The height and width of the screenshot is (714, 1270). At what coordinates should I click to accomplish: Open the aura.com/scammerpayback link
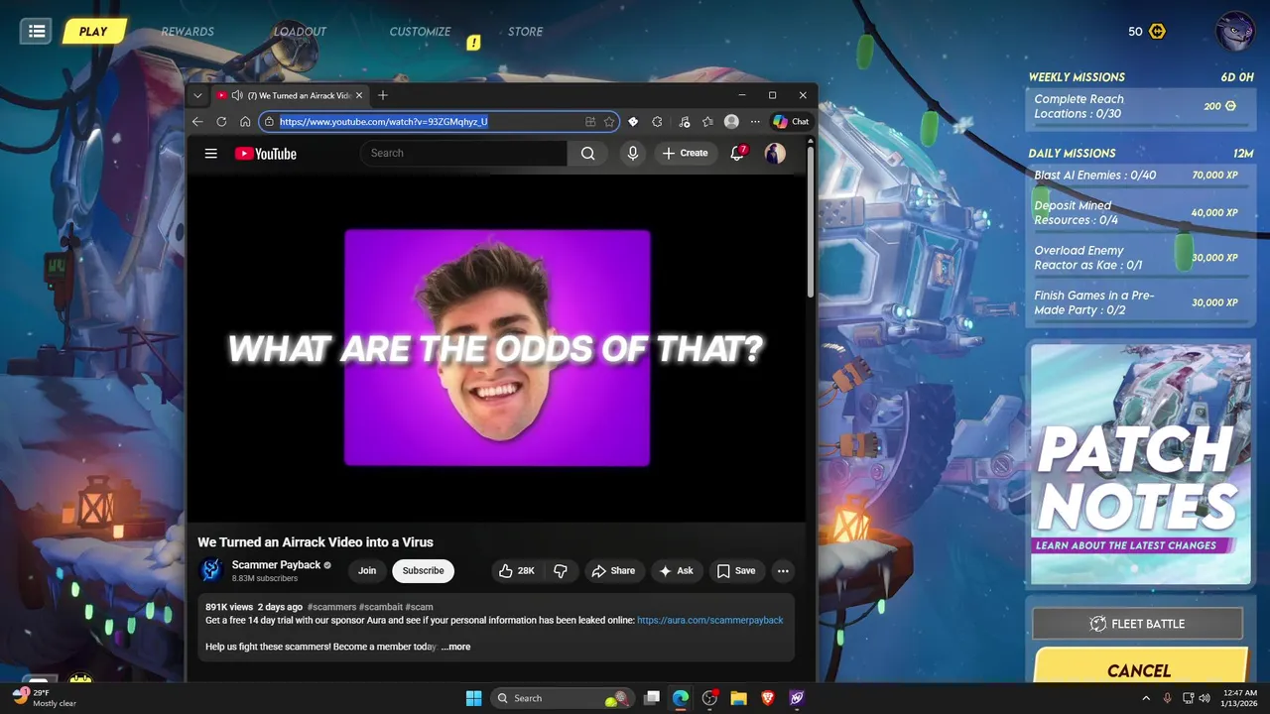(709, 620)
